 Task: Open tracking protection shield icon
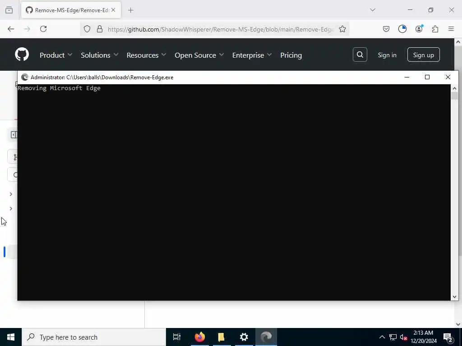pyautogui.click(x=87, y=29)
